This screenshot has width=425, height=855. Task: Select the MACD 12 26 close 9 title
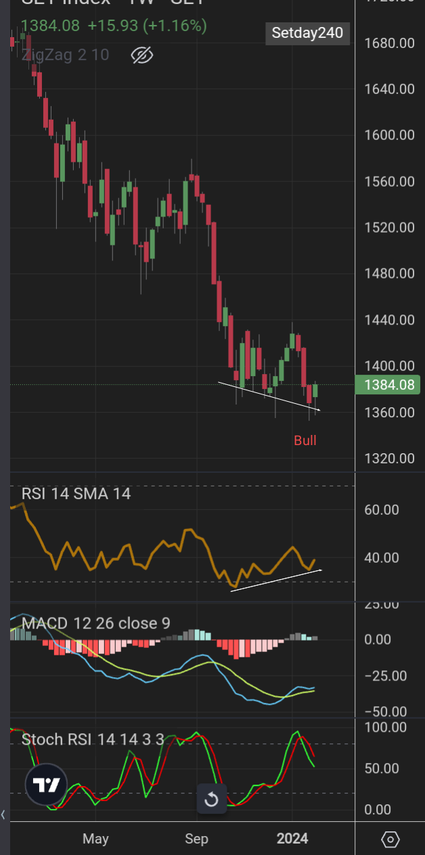[x=96, y=623]
